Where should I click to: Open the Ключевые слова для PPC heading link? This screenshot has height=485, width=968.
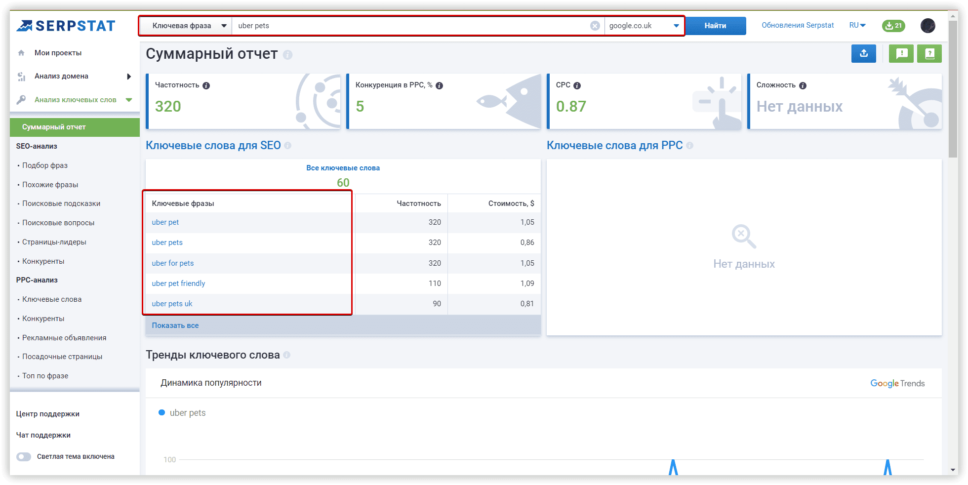615,146
